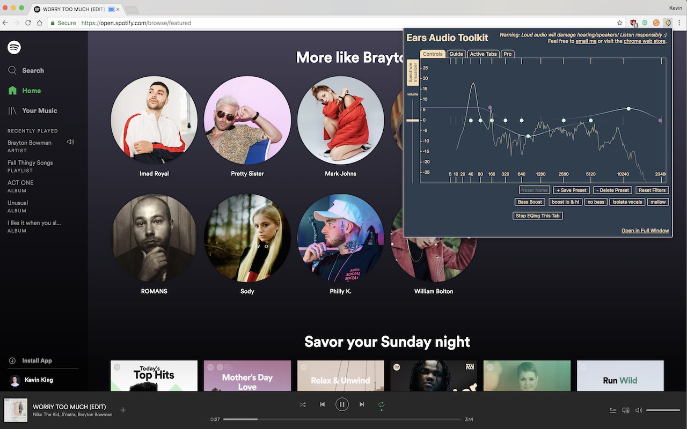This screenshot has width=687, height=429.
Task: Click the Spotify logo in sidebar
Action: coord(14,47)
